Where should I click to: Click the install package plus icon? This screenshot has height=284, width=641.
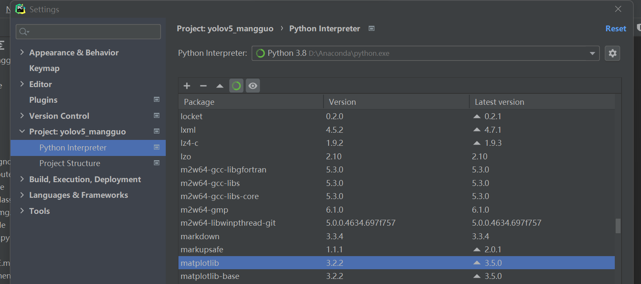[187, 86]
